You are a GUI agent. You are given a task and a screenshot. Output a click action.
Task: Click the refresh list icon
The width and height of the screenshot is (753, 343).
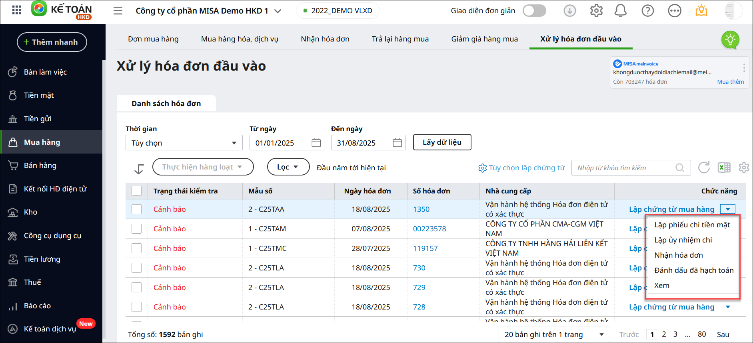coord(704,168)
